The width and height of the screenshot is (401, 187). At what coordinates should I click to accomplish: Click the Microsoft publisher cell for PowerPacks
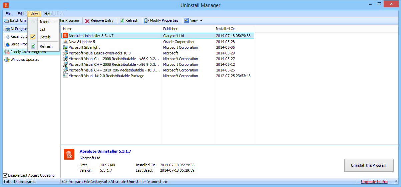170,53
